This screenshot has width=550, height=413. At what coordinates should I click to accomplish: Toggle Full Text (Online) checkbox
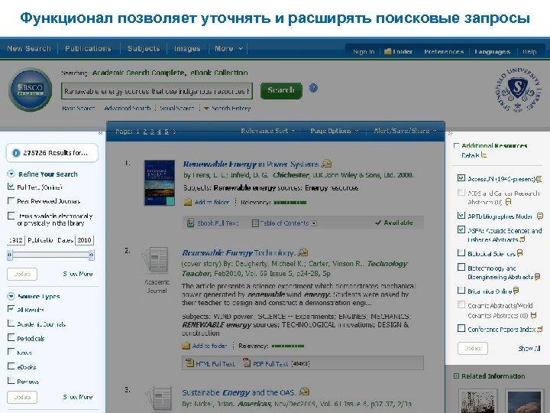[x=11, y=187]
